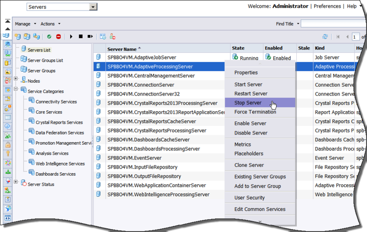Image resolution: width=367 pixels, height=232 pixels.
Task: Click the sidebar blue info circle icon
Action: point(8,126)
